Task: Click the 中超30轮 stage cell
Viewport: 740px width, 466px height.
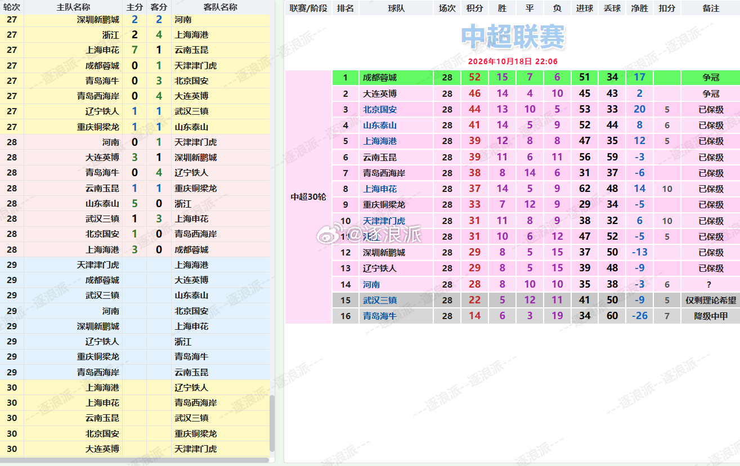Action: pyautogui.click(x=308, y=197)
